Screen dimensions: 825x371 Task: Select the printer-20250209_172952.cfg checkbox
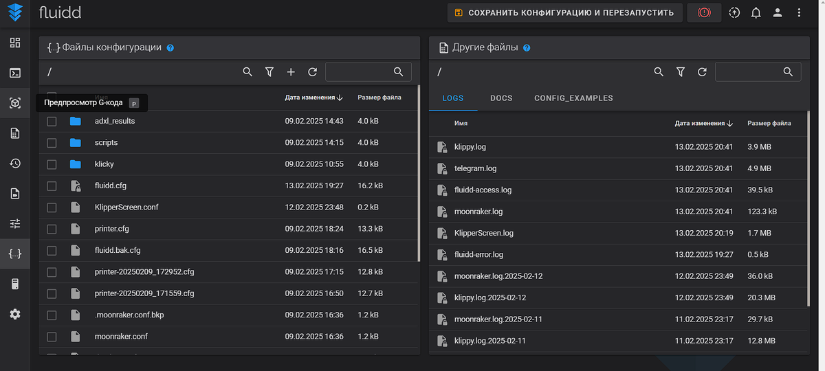(x=52, y=272)
